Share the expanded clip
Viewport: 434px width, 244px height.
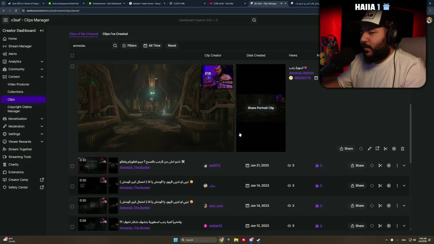click(x=346, y=148)
